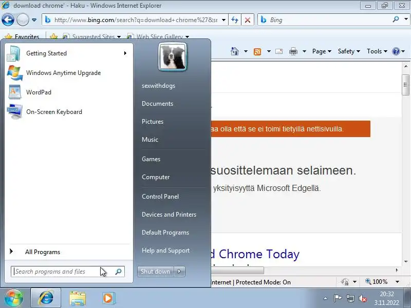Image resolution: width=411 pixels, height=308 pixels.
Task: Open Computer from Start menu
Action: coord(156,177)
